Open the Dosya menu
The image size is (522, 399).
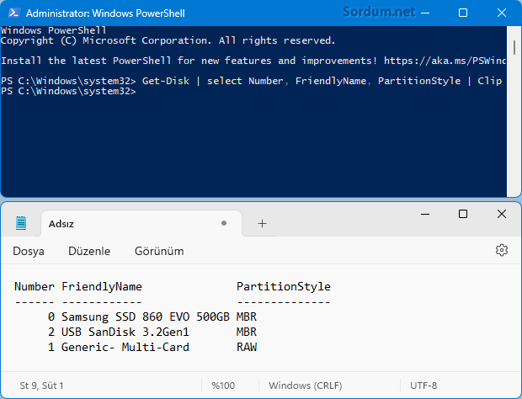coord(29,251)
